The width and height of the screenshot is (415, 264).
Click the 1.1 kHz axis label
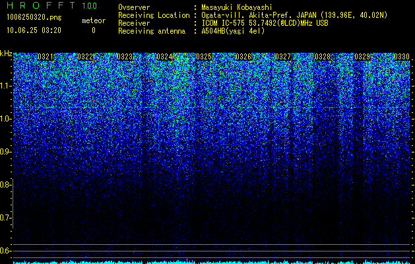5,86
